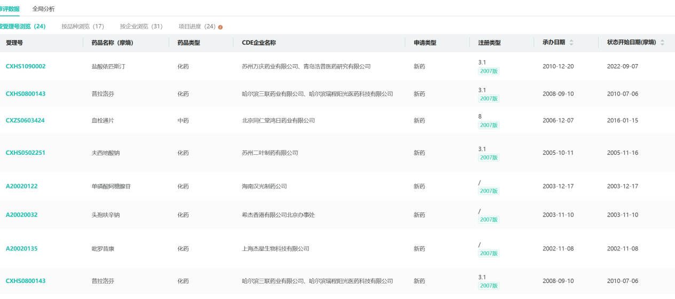
Task: Click the sort arrows beside 状态开始日期(摩熵)
Action: (x=663, y=43)
